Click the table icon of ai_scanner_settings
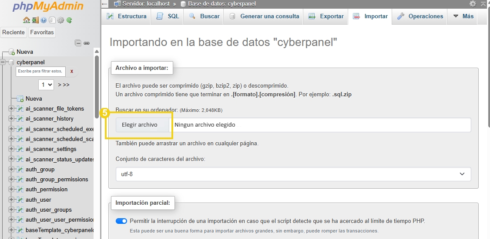This screenshot has width=490, height=239. 20,149
